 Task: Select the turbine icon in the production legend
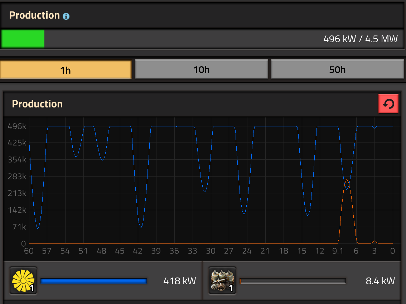tap(23, 281)
